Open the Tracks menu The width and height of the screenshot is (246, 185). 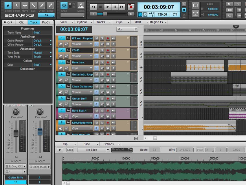click(x=103, y=22)
